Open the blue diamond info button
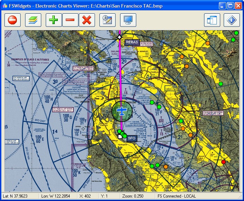The width and height of the screenshot is (244, 201). click(232, 20)
